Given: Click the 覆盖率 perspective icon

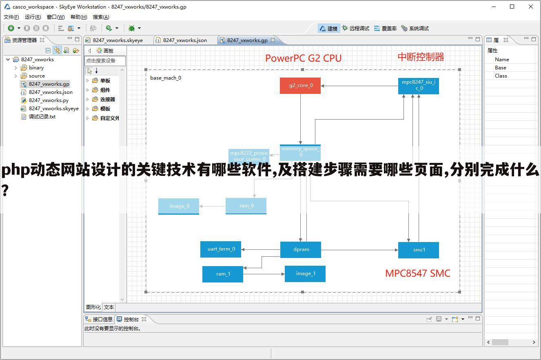Looking at the screenshot, I should click(386, 28).
